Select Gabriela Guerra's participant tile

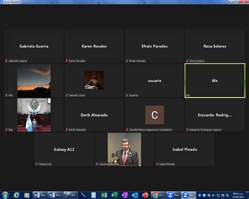[x=34, y=46]
